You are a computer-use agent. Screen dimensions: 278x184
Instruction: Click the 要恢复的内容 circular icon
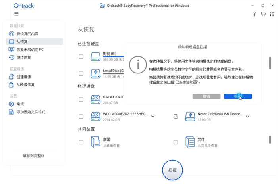tap(12, 34)
